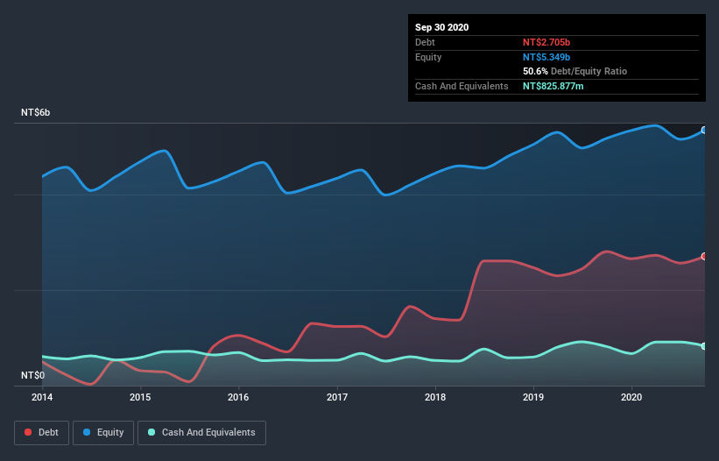Click the 50.6% Debt/Equity Ratio text
The width and height of the screenshot is (719, 461).
coord(574,72)
